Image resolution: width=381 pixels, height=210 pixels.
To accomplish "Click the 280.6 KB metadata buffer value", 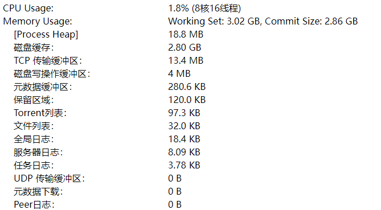I will [x=187, y=87].
